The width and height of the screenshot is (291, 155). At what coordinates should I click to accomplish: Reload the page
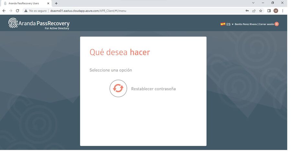(x=18, y=11)
